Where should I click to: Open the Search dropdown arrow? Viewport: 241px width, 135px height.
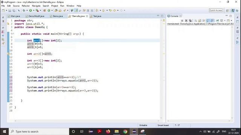click(67, 10)
